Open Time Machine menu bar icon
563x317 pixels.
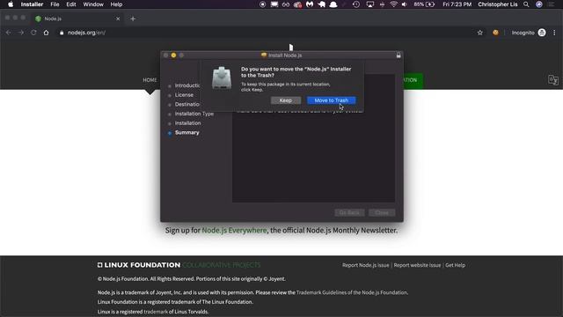(x=355, y=4)
